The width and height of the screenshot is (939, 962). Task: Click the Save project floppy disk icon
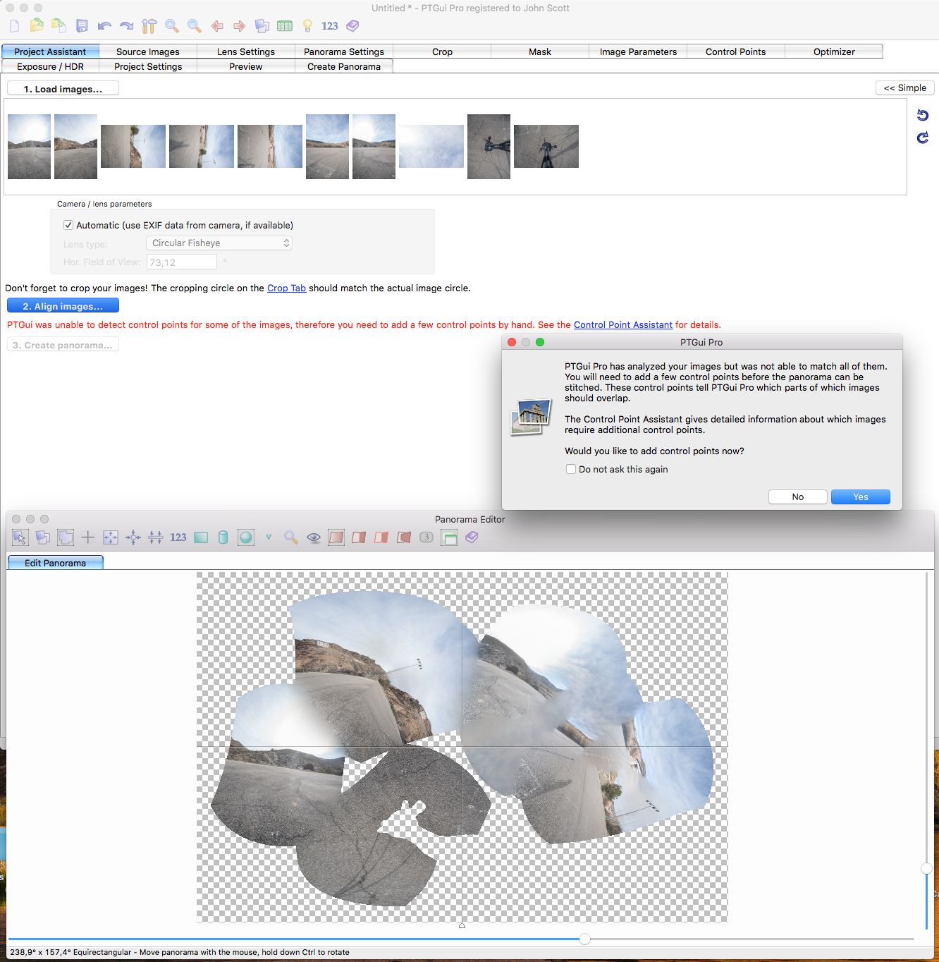82,26
